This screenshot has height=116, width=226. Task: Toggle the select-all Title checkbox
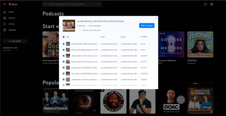coord(64,37)
